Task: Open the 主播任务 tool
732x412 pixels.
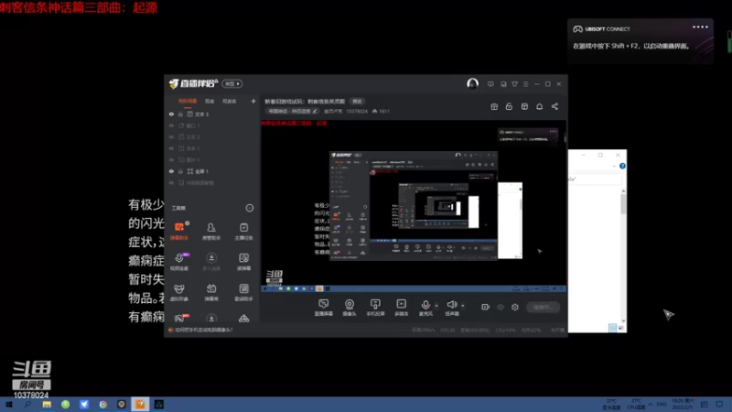Action: point(243,231)
